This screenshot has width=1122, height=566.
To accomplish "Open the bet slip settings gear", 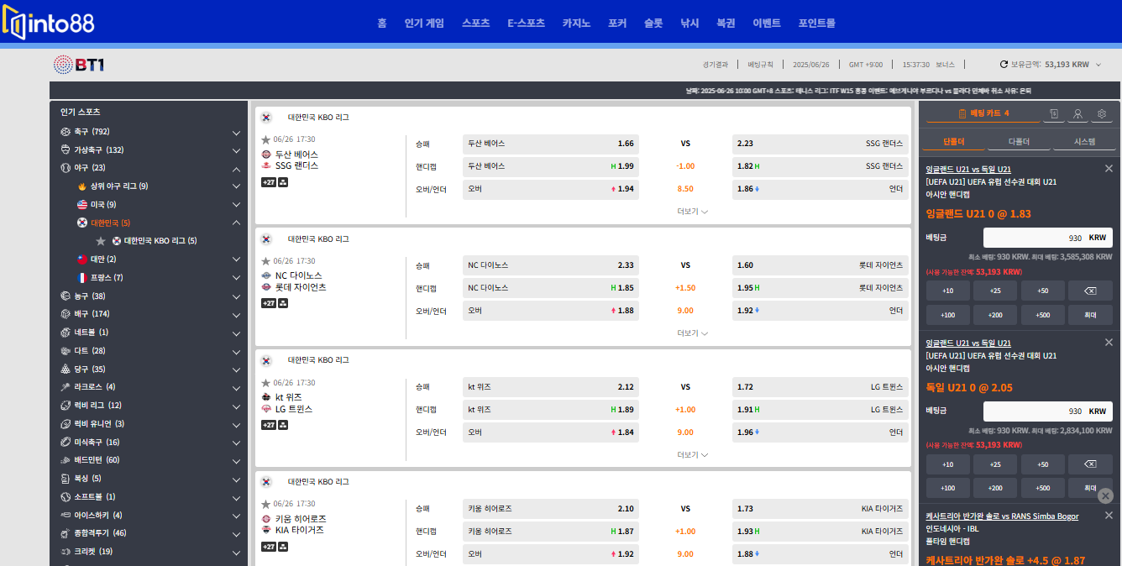I will tap(1103, 114).
